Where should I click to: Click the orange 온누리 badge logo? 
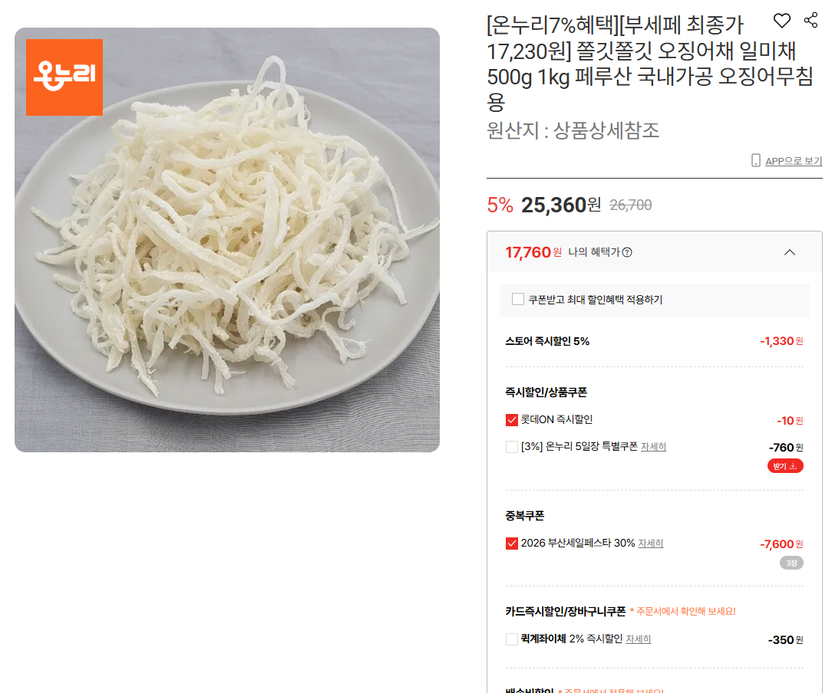pos(64,77)
